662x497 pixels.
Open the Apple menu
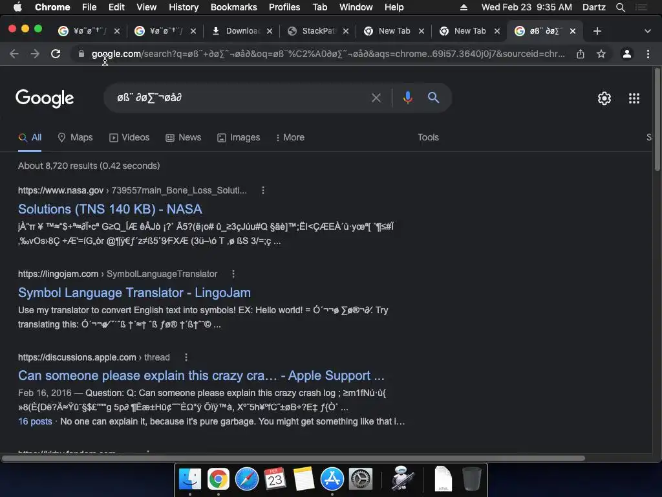pyautogui.click(x=17, y=8)
